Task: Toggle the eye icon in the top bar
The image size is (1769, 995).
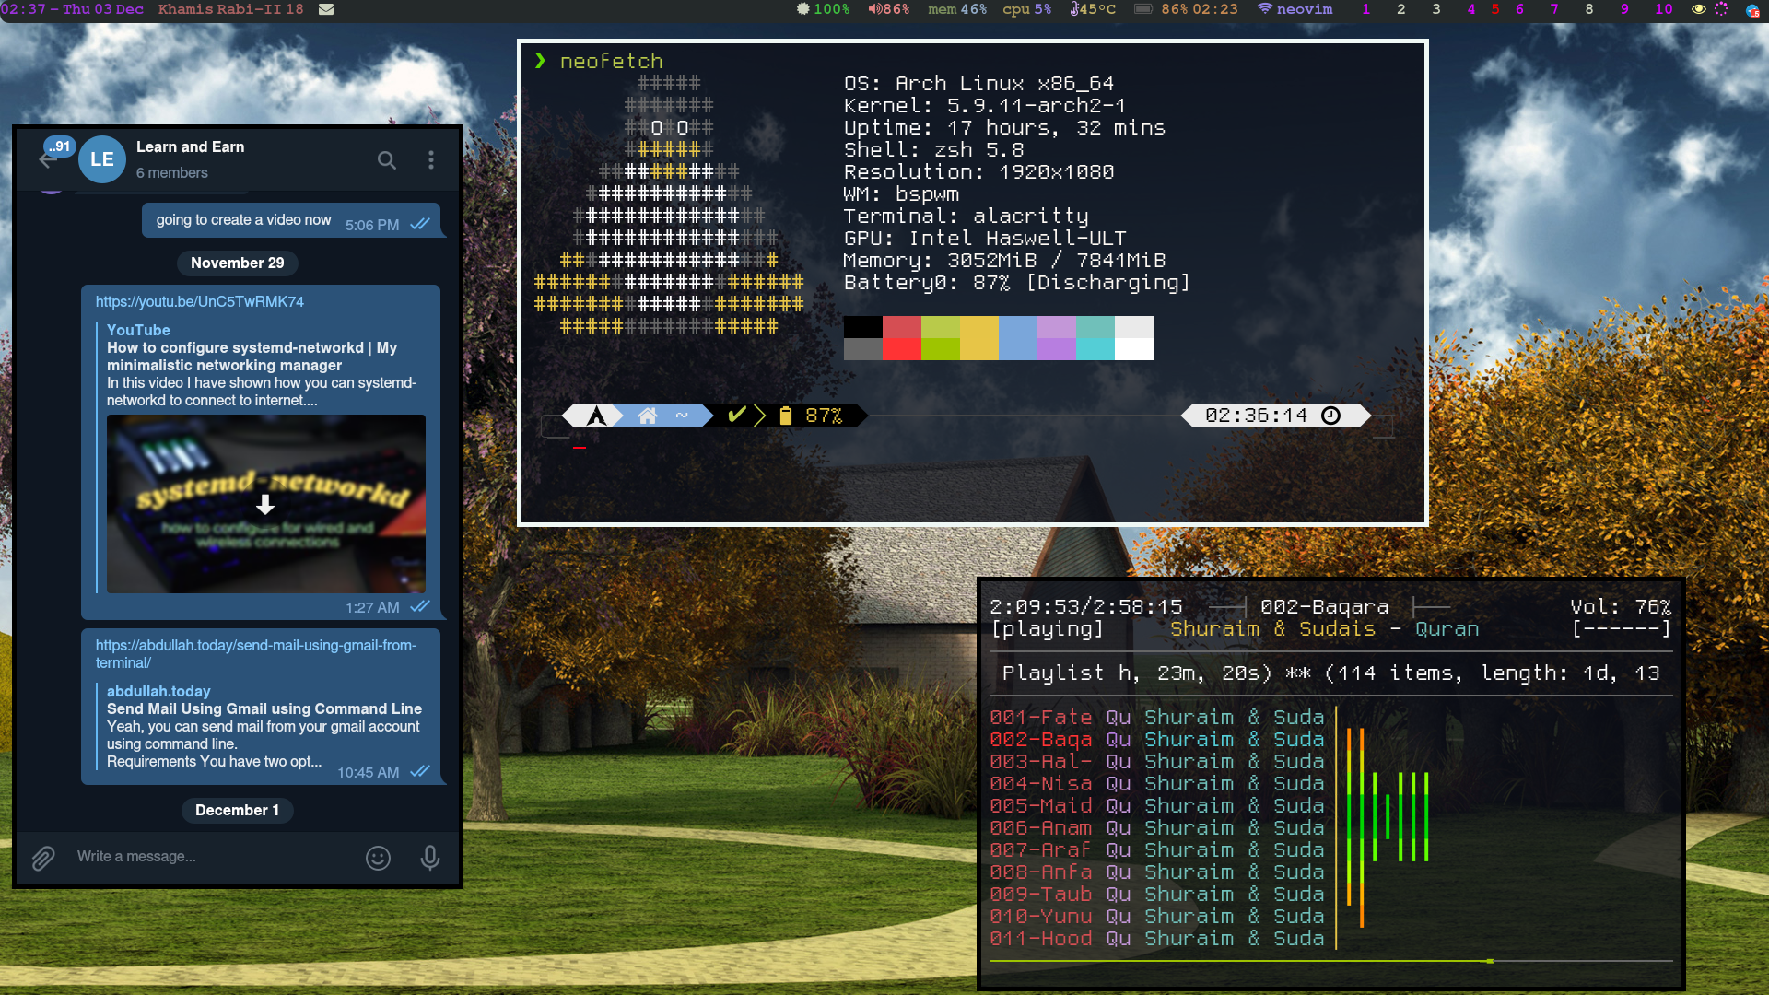Action: point(1698,9)
